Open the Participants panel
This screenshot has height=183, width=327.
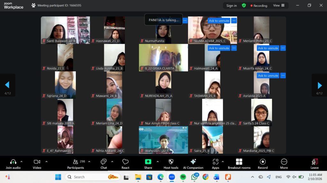(x=76, y=164)
